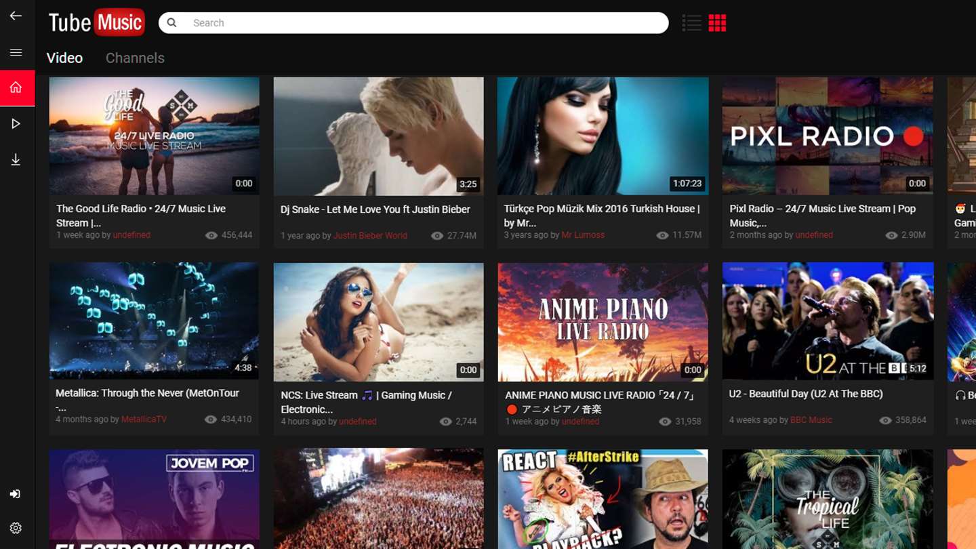Open the settings gear icon
This screenshot has height=549, width=976.
16,528
